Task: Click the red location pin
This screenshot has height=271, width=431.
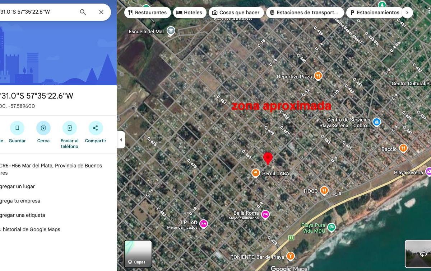Action: click(x=268, y=158)
